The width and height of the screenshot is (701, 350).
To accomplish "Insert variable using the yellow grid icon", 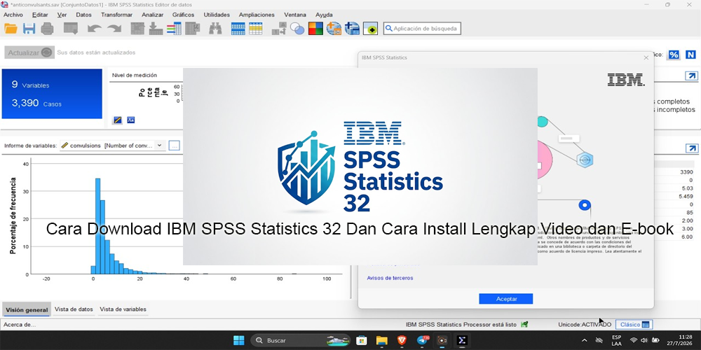I will click(x=256, y=29).
